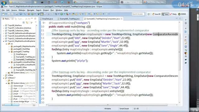
Task: Minimize the Package Explorer view
Action: pyautogui.click(x=32, y=19)
